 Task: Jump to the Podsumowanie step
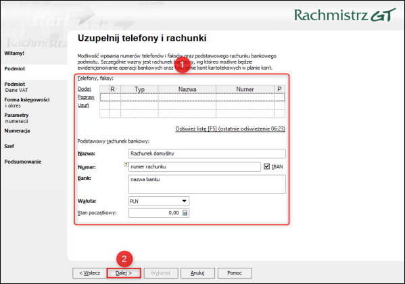coord(23,162)
